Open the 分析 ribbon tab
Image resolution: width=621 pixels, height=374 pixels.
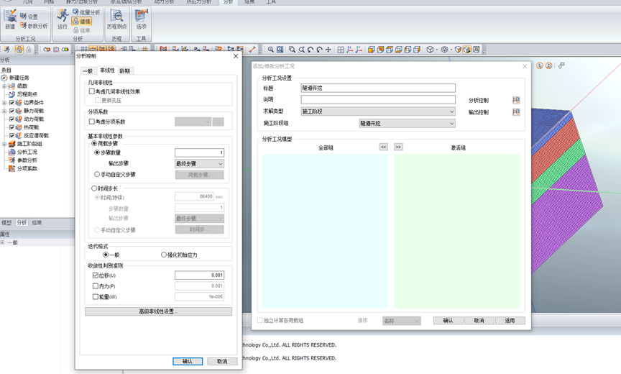(x=228, y=2)
